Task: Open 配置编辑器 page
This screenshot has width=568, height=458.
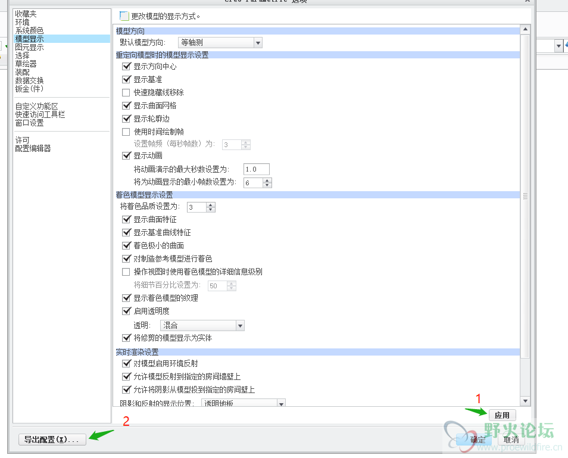Action: tap(33, 148)
